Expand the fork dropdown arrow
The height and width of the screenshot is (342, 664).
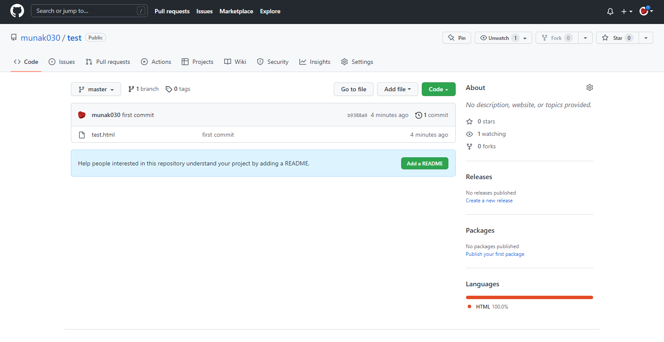[585, 38]
